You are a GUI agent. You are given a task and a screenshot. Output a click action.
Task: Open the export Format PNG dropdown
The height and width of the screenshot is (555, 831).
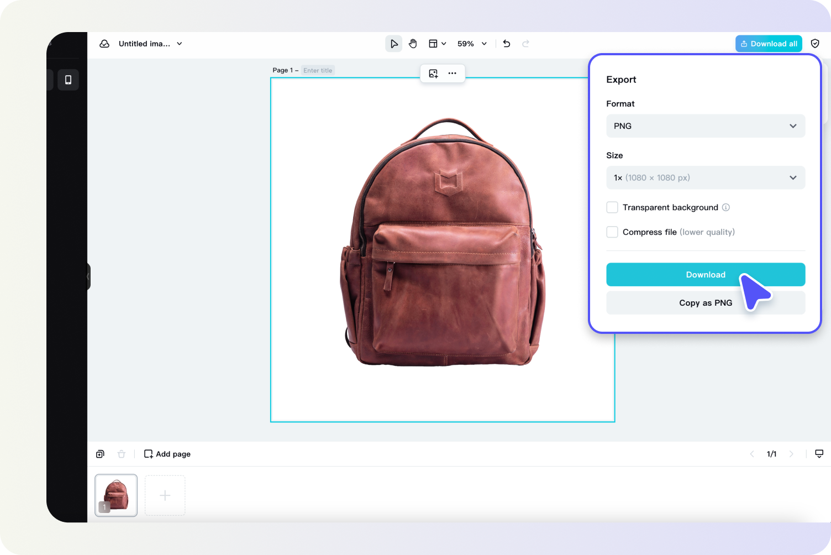(x=706, y=125)
